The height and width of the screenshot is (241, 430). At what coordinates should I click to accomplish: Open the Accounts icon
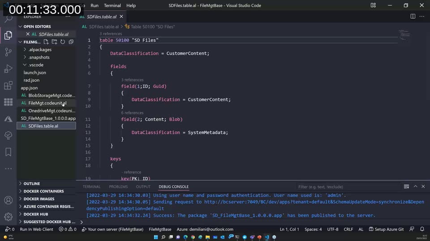click(8, 200)
